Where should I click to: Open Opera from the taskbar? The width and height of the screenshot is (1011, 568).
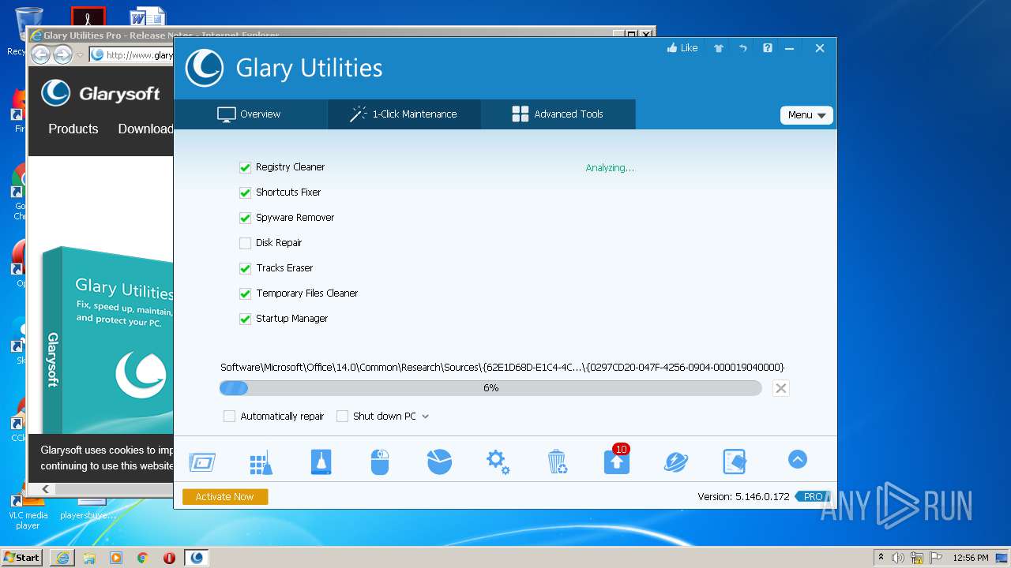tap(169, 558)
